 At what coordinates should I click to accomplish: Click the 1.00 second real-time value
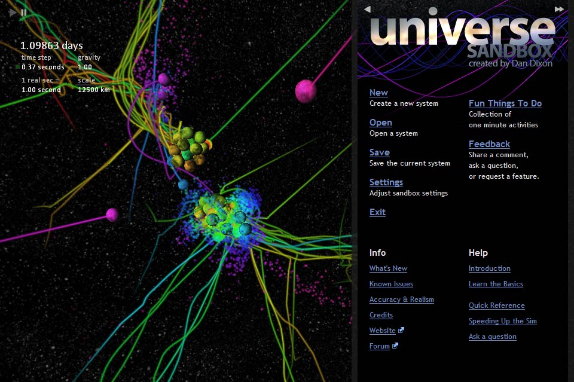pyautogui.click(x=41, y=90)
